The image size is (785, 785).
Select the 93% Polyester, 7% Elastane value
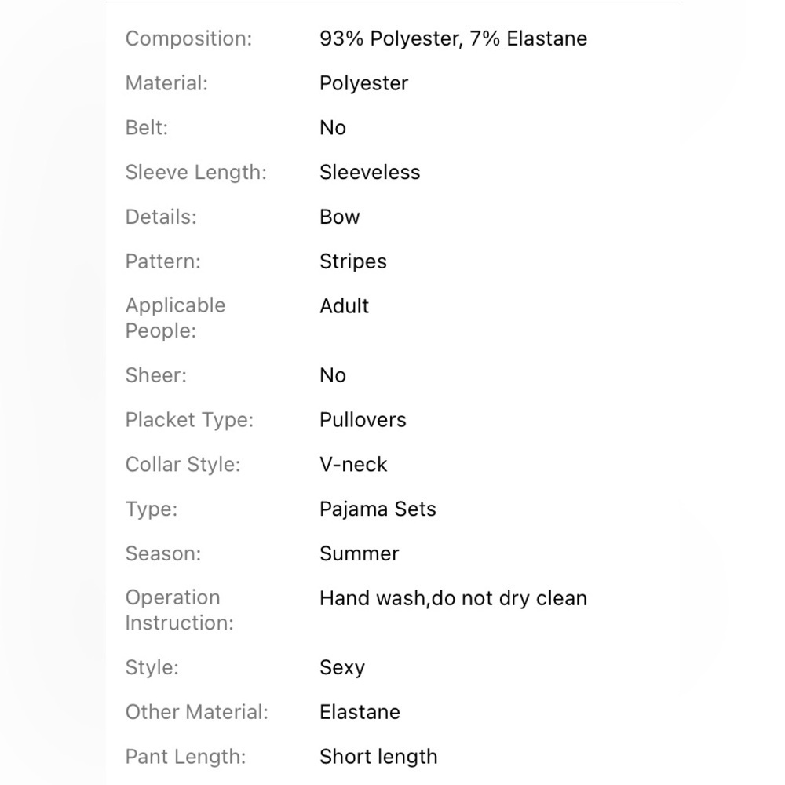[453, 38]
